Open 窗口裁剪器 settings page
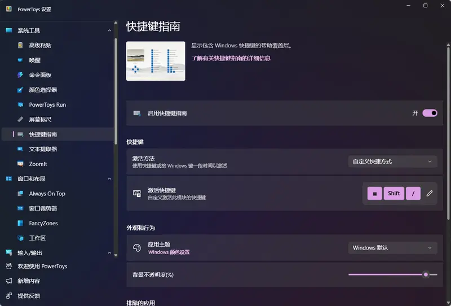451x306 pixels. [58, 208]
